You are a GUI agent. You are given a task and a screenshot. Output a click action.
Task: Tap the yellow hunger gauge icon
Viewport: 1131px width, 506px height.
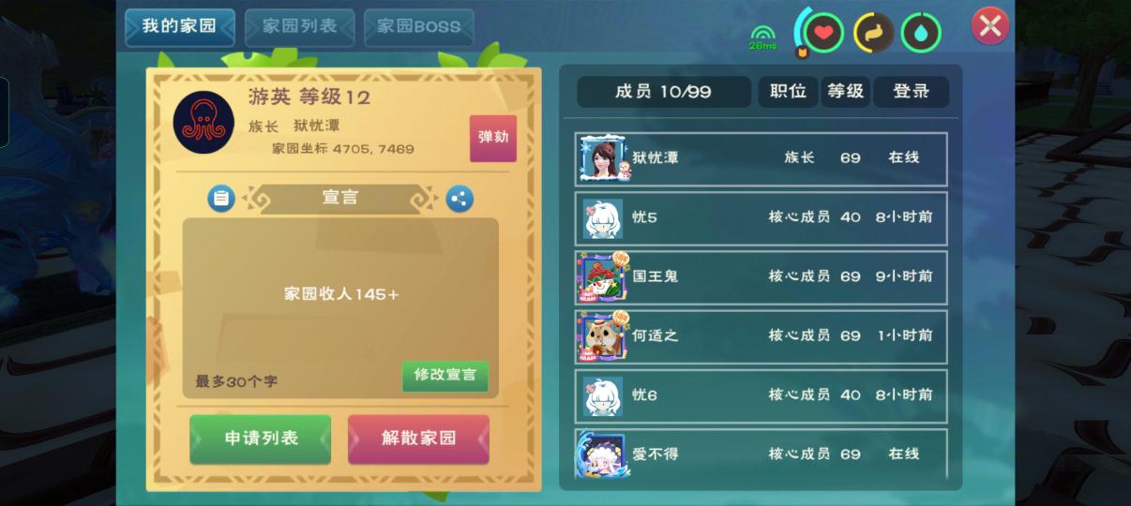click(x=873, y=34)
